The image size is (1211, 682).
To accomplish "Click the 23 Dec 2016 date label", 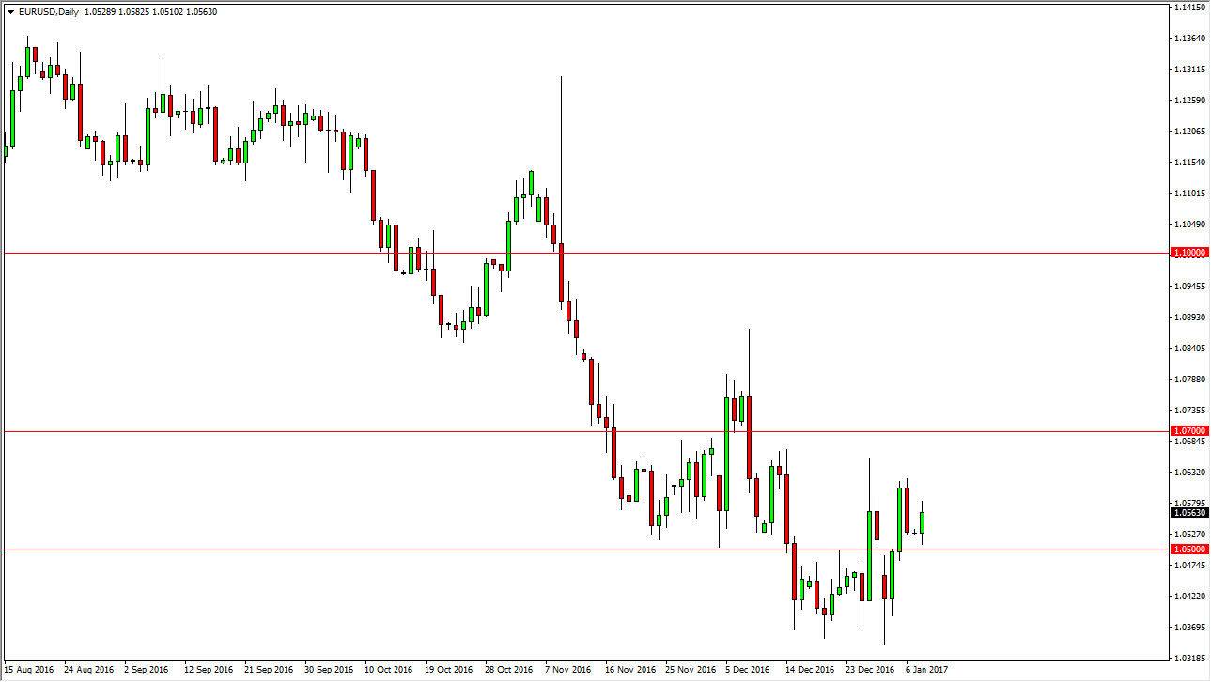I will (870, 671).
